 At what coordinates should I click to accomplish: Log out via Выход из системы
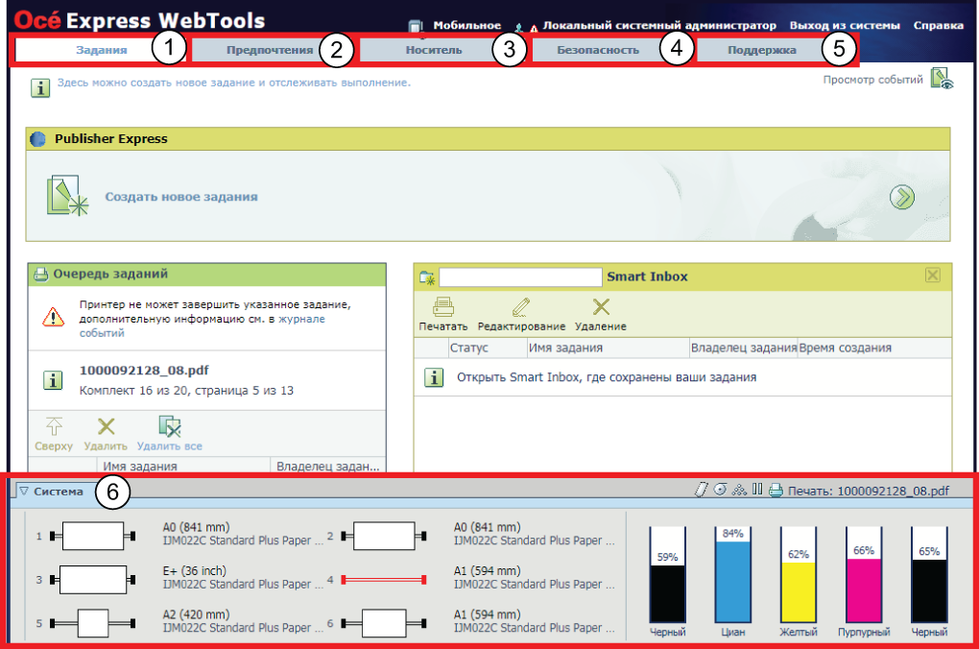pyautogui.click(x=845, y=26)
